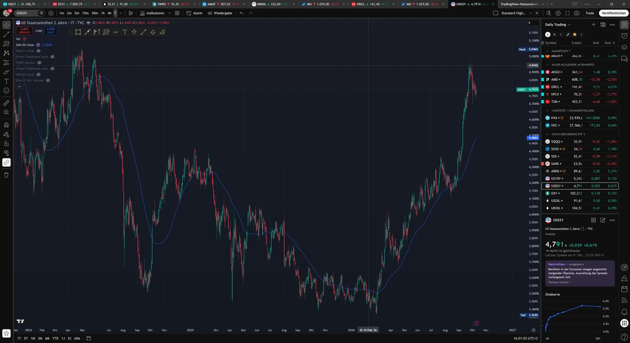The height and width of the screenshot is (343, 630).
Task: Open the alerts clock panel in right sidebar
Action: (x=624, y=36)
